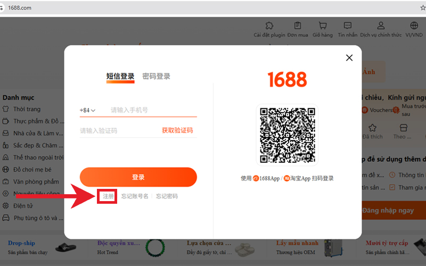Open the 忘记账号名 forgot username link
Screen dimensions: 426x266
coord(135,196)
